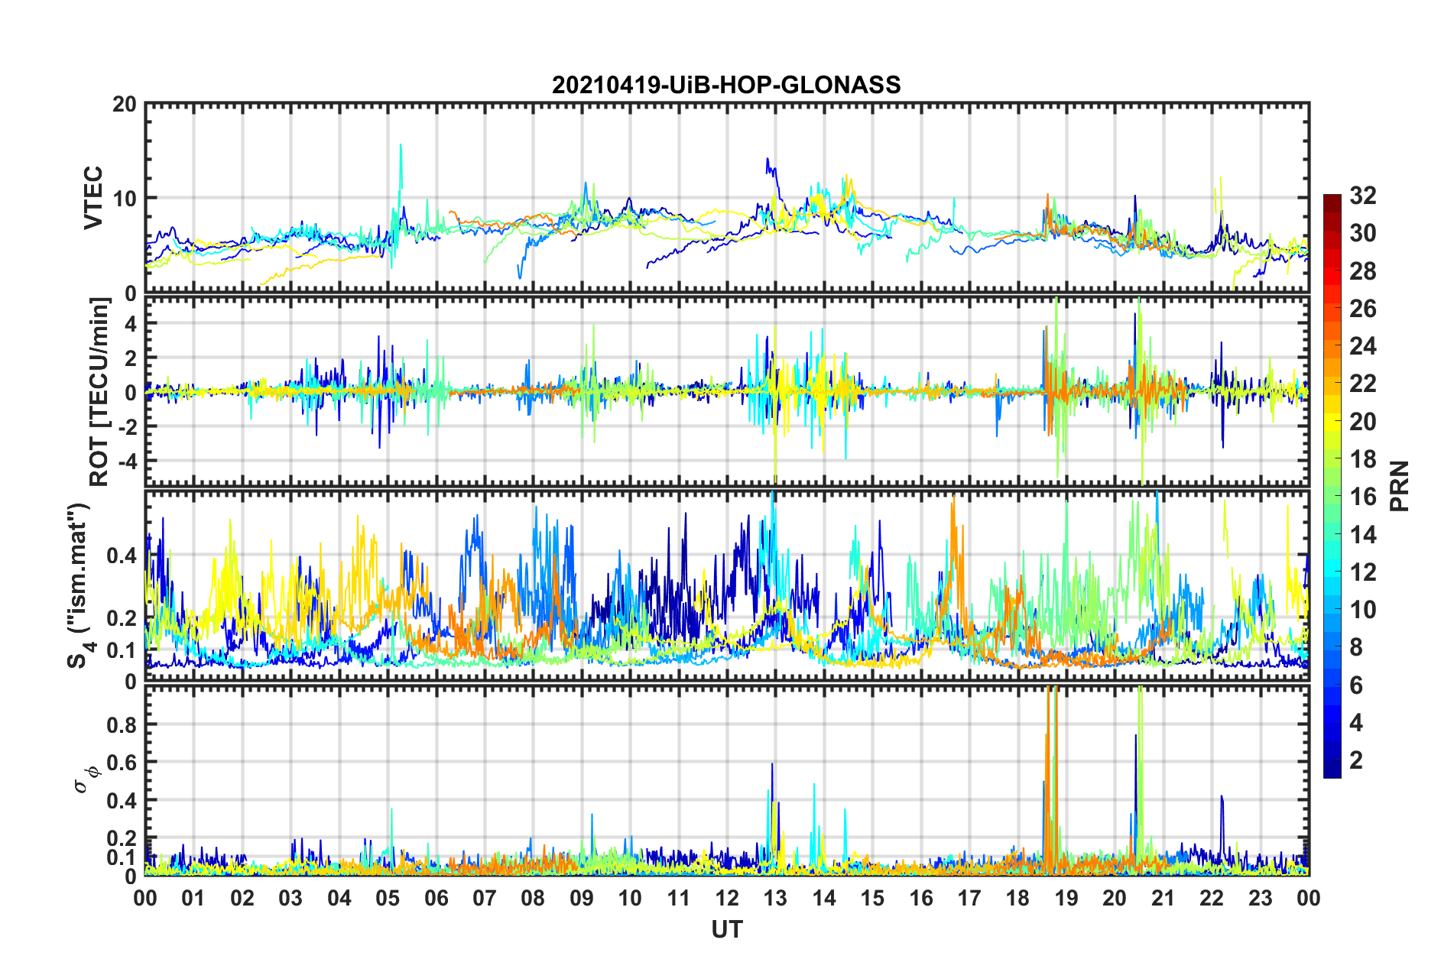This screenshot has height=972, width=1454.
Task: Click the ROT [TECU/min] axis label
Action: pyautogui.click(x=99, y=392)
